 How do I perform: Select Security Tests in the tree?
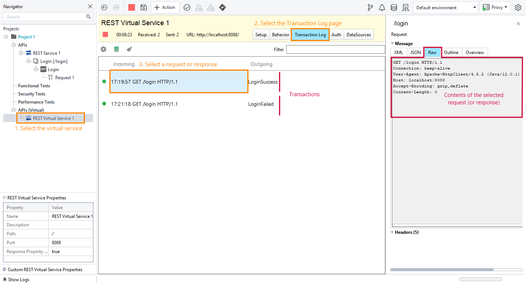32,94
